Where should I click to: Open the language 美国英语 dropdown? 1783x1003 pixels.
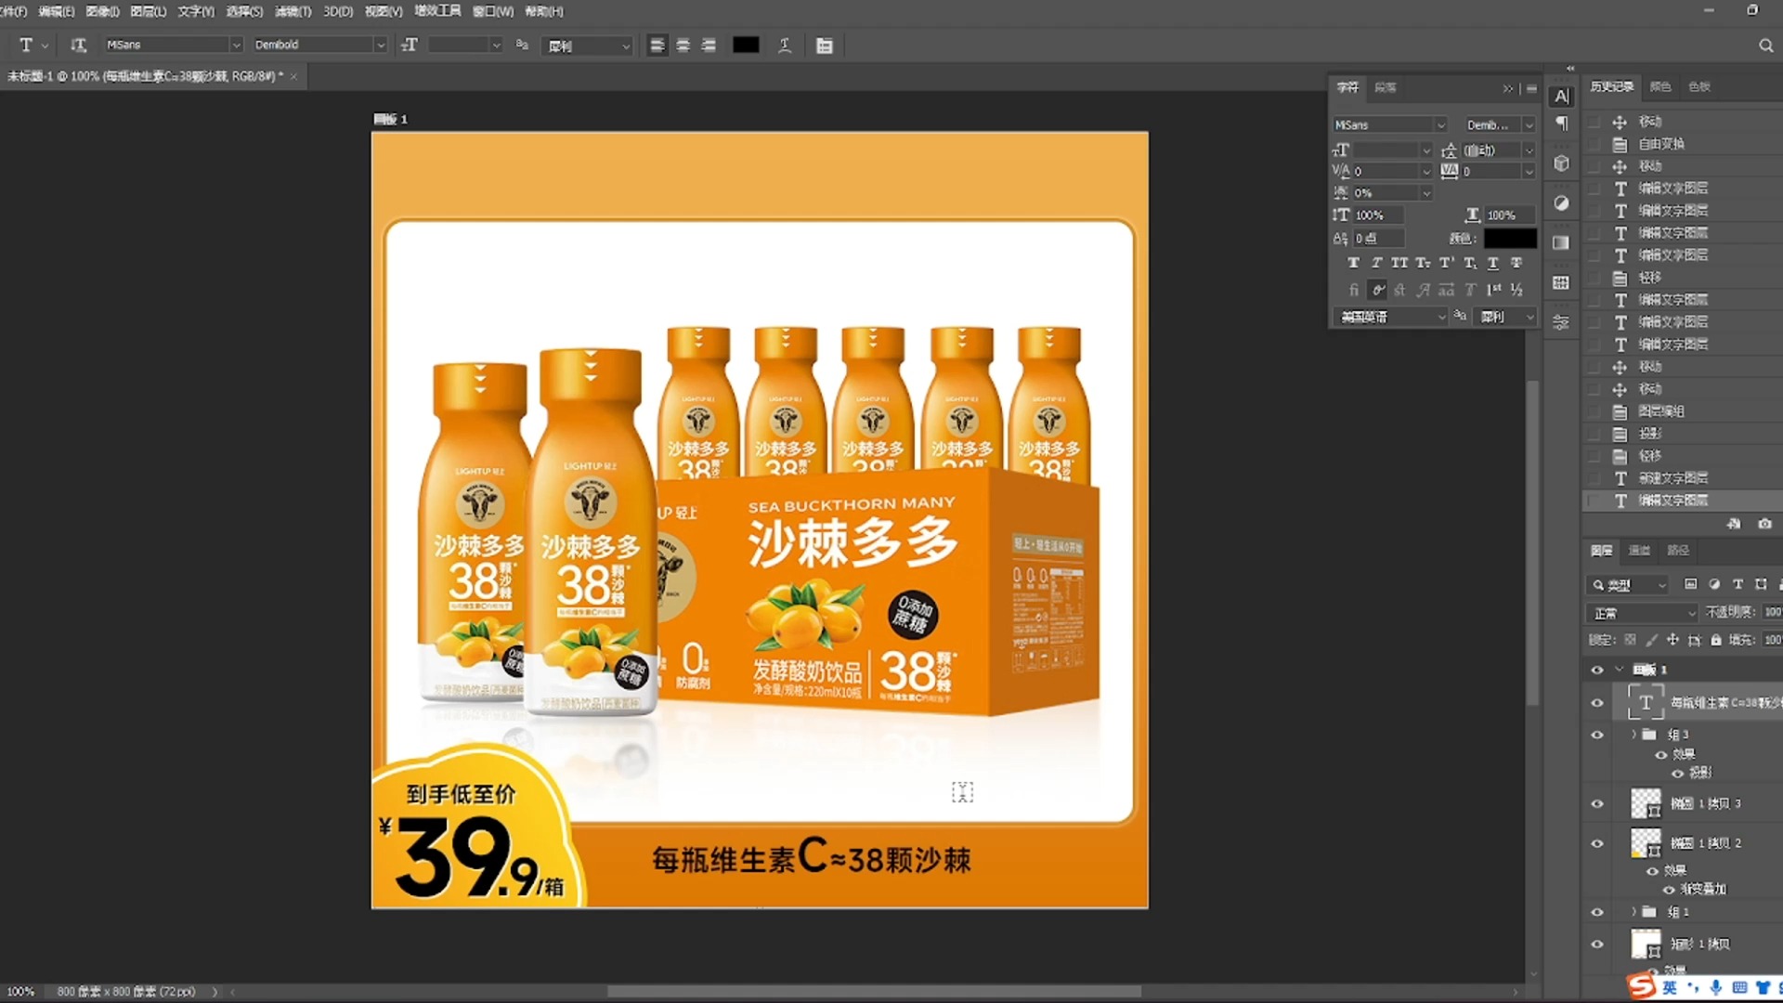tap(1390, 317)
